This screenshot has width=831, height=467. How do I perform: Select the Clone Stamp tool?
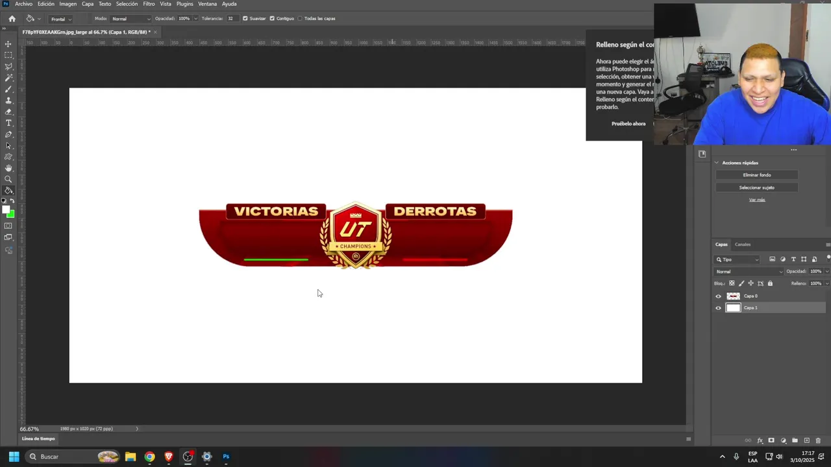pyautogui.click(x=8, y=101)
